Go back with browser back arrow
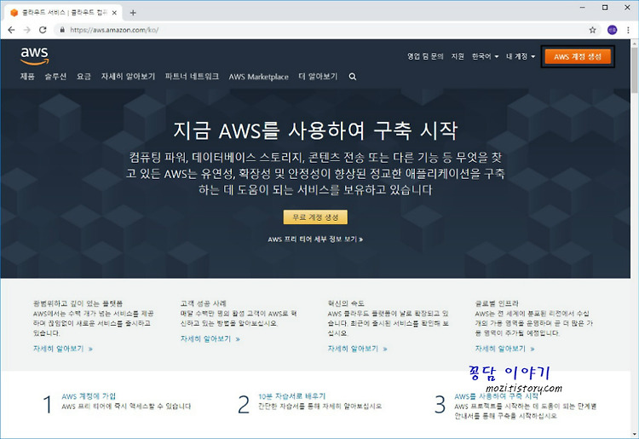This screenshot has width=639, height=439. pos(11,30)
